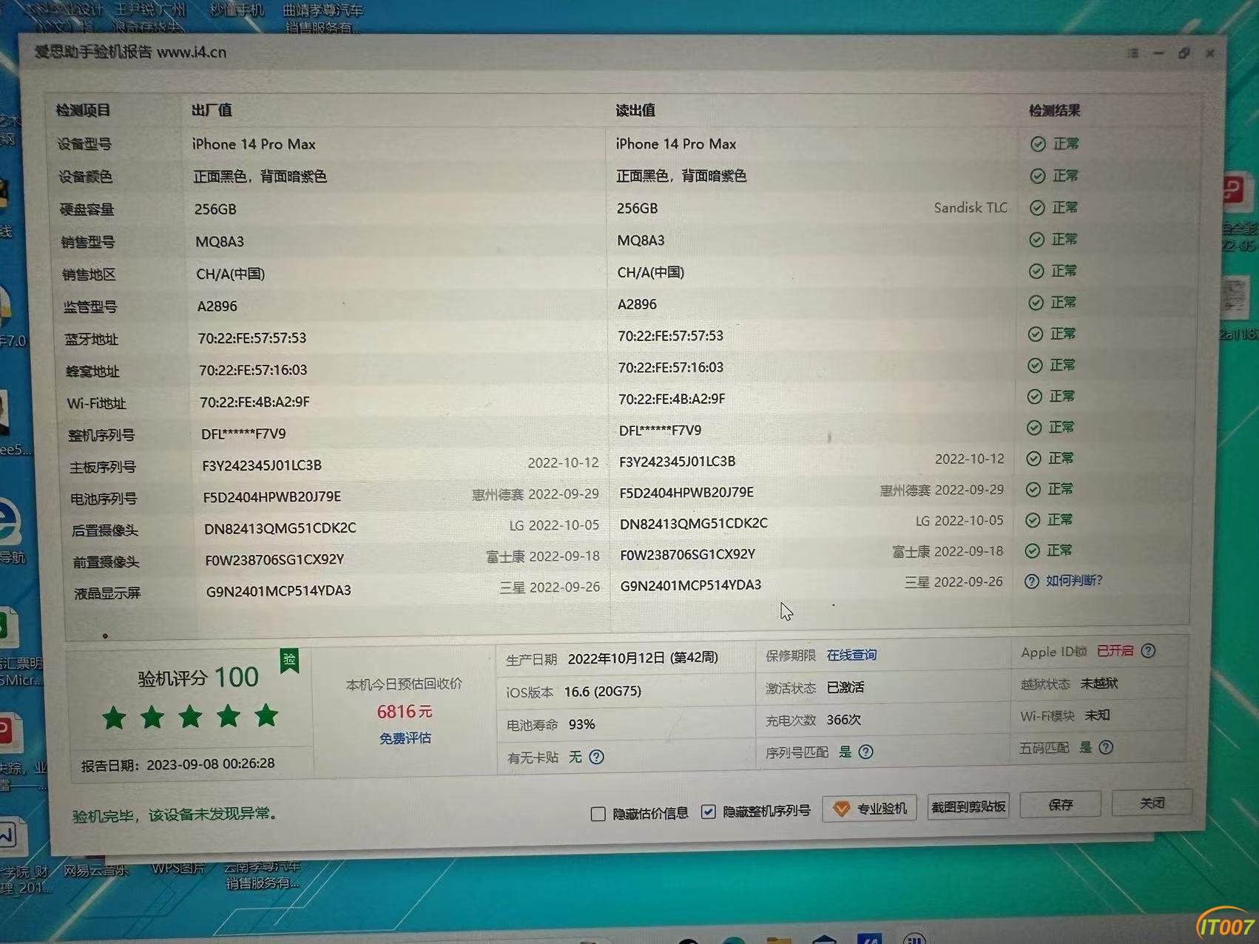Click the question icon beside 如何判断?
The image size is (1259, 944).
[1031, 581]
